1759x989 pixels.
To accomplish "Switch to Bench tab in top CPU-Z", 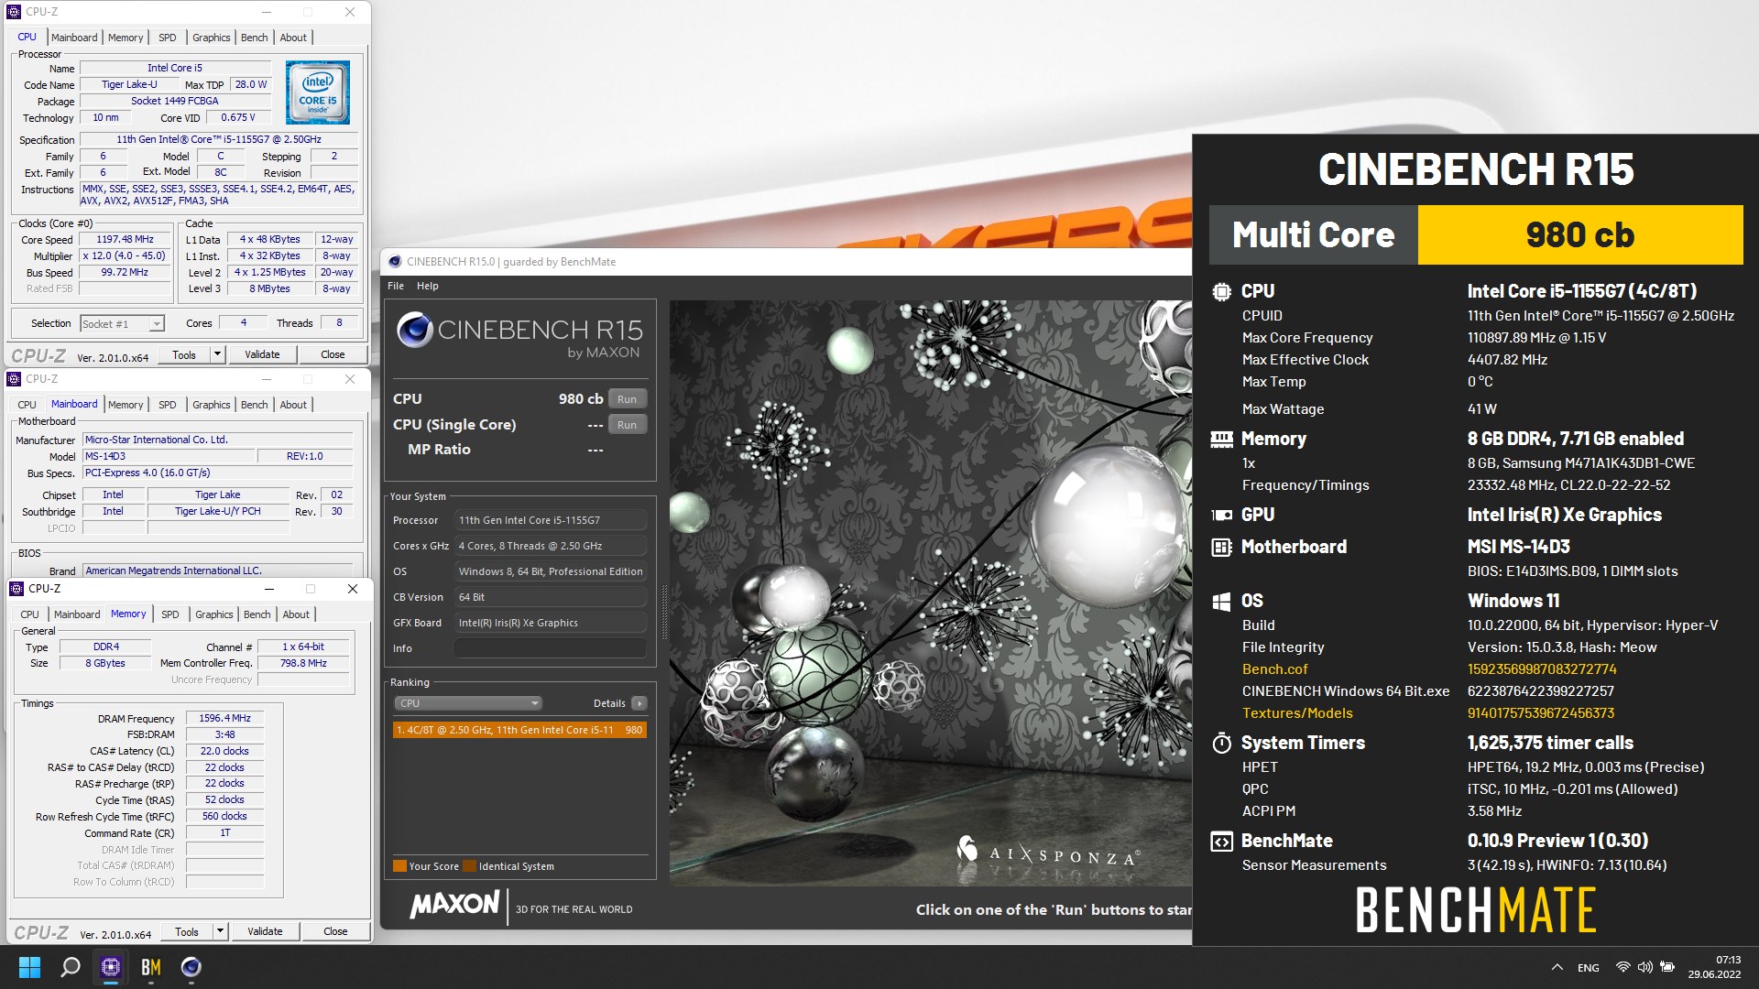I will click(255, 38).
